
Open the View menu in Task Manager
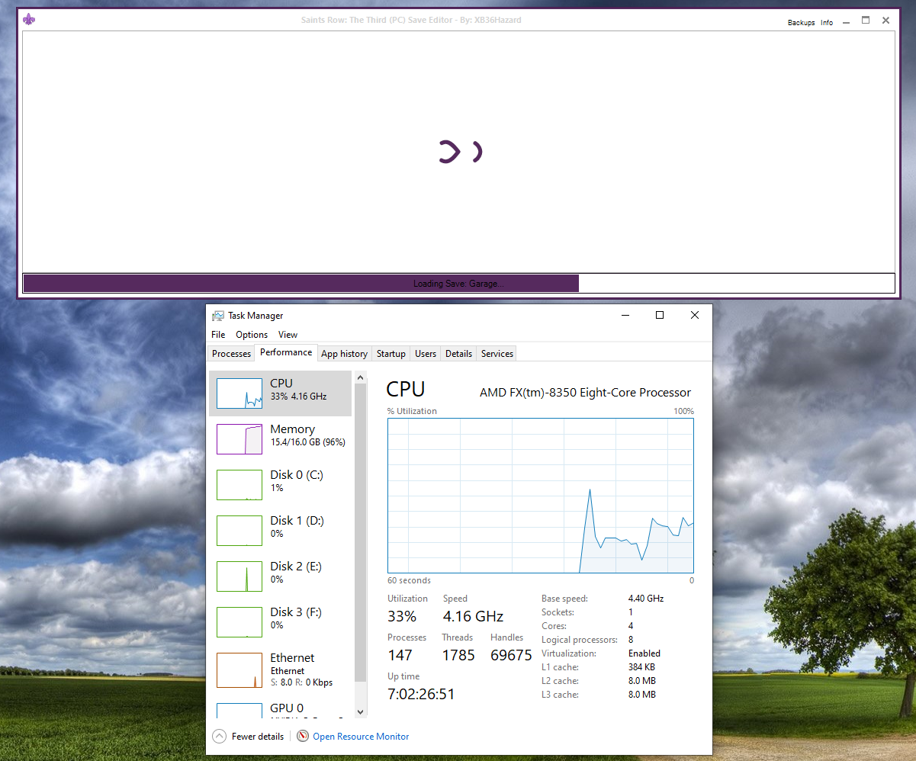tap(288, 335)
